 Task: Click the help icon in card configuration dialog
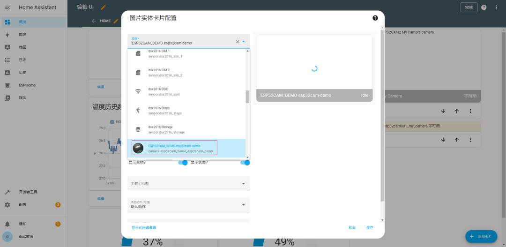pyautogui.click(x=375, y=18)
